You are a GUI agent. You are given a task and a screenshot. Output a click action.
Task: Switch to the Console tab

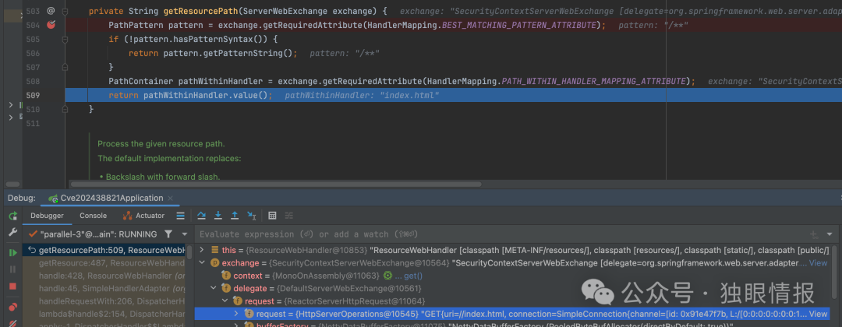(93, 216)
